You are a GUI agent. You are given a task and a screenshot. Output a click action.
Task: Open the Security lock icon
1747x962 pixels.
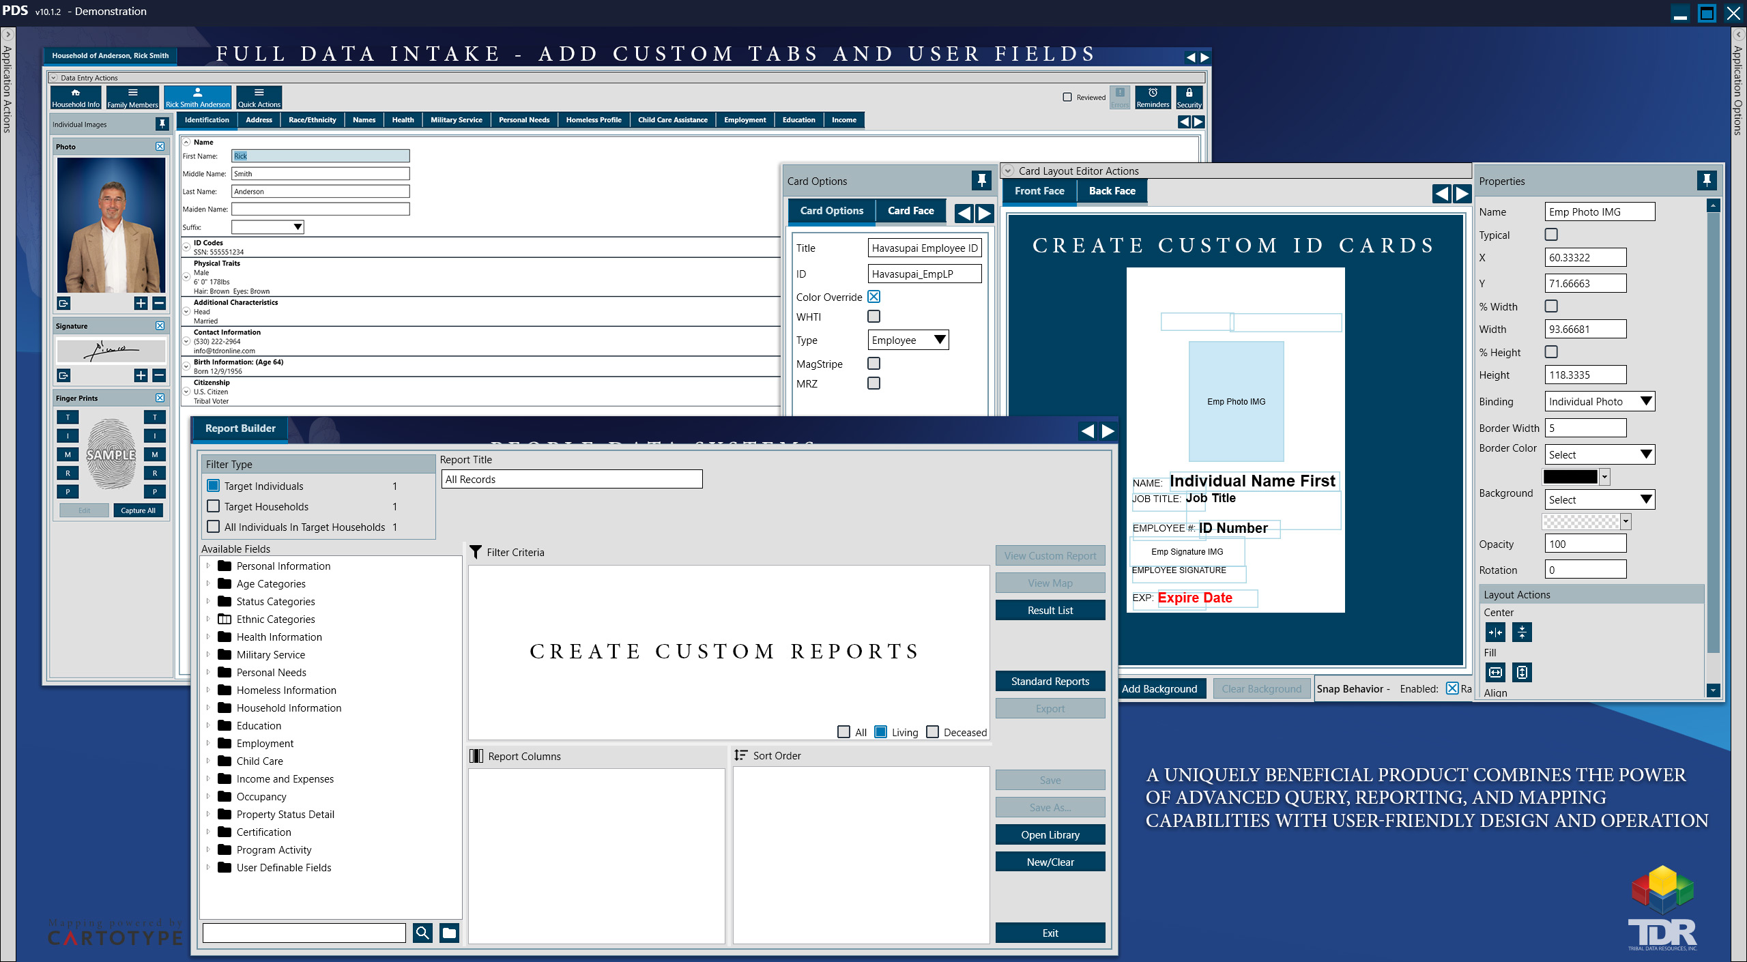(x=1189, y=93)
